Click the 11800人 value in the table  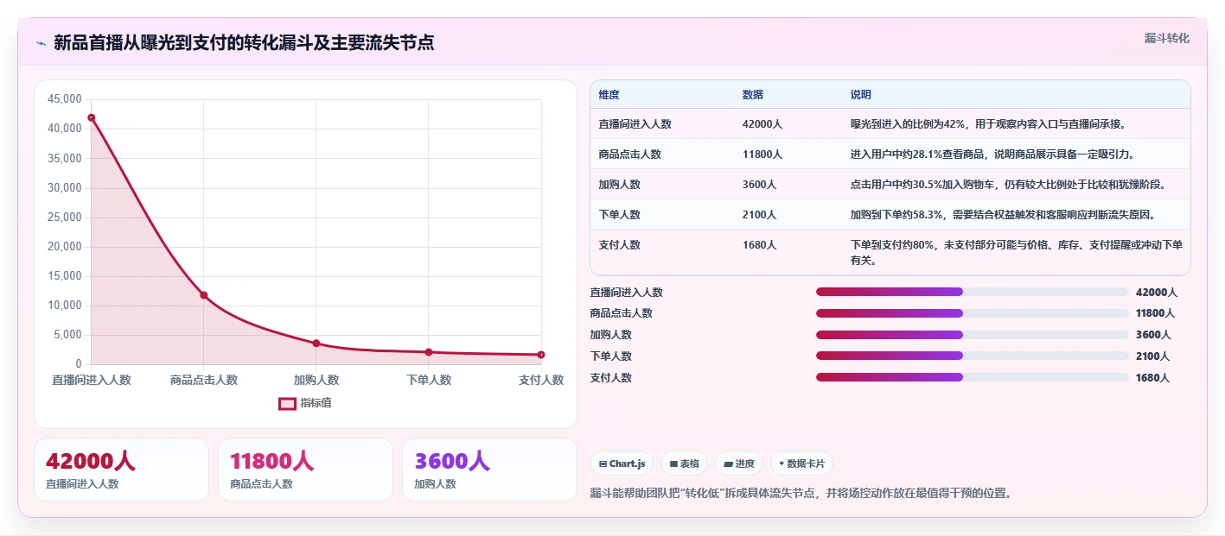(762, 154)
